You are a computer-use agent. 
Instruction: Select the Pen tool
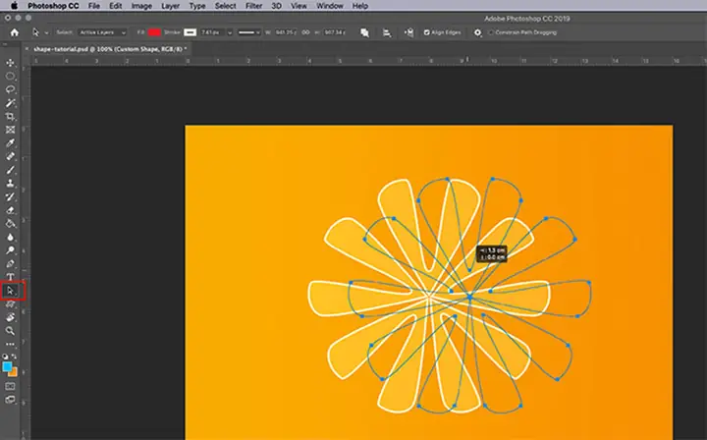[10, 264]
